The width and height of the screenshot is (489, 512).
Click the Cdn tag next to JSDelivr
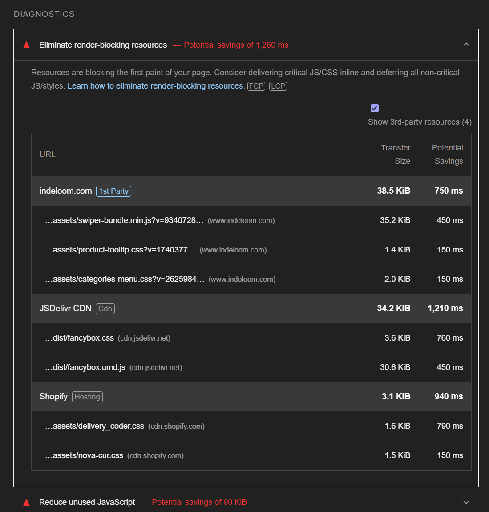[x=105, y=309]
